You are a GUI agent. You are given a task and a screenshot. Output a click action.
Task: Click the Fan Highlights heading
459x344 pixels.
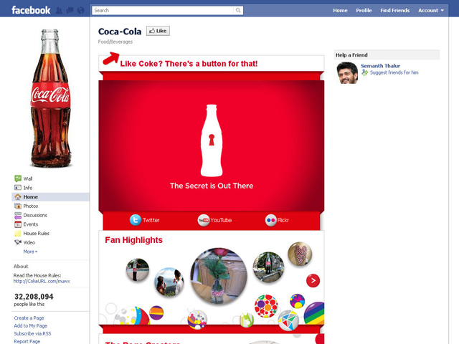point(134,240)
